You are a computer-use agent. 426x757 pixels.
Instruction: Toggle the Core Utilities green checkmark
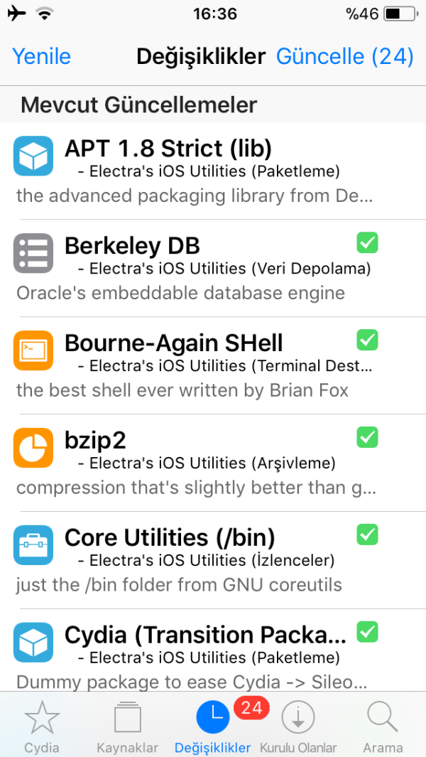pos(367,535)
